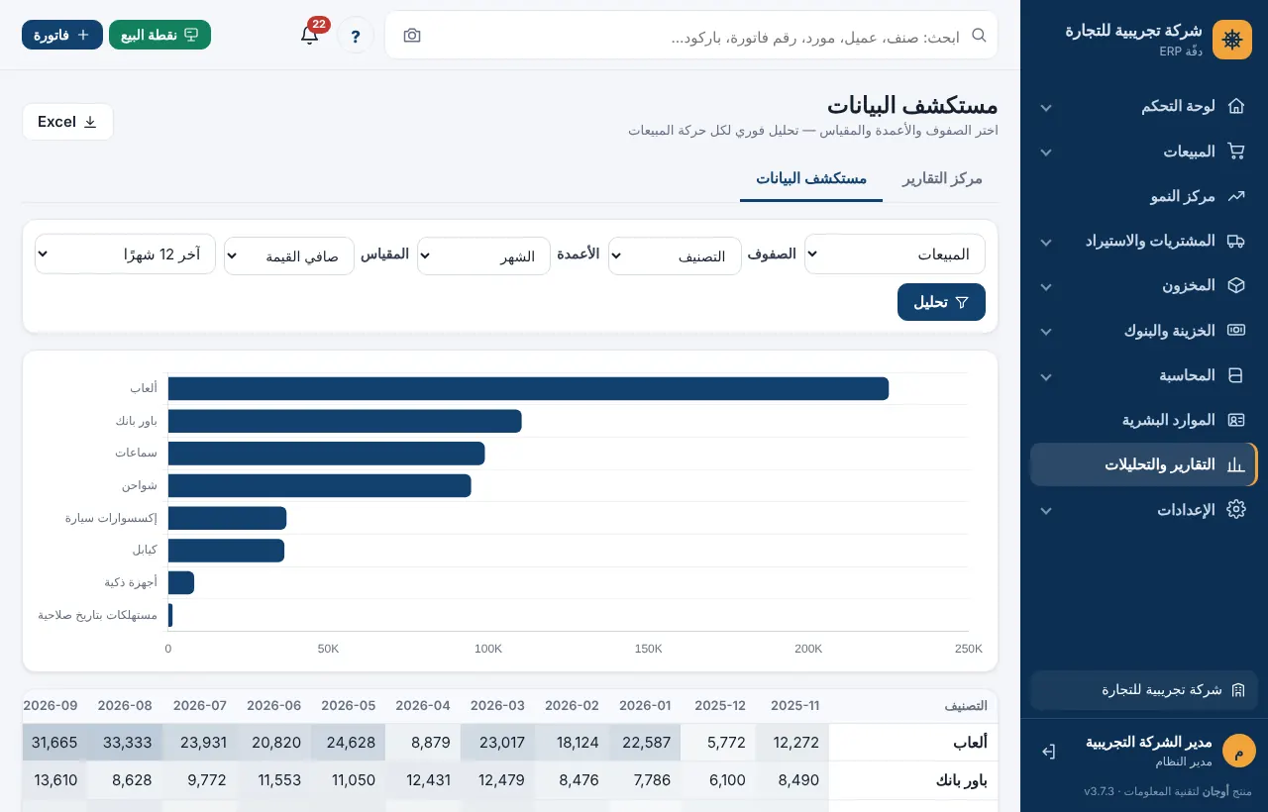The width and height of the screenshot is (1268, 812).
Task: Click the home icon for لوحة التحكم
Action: [1235, 106]
